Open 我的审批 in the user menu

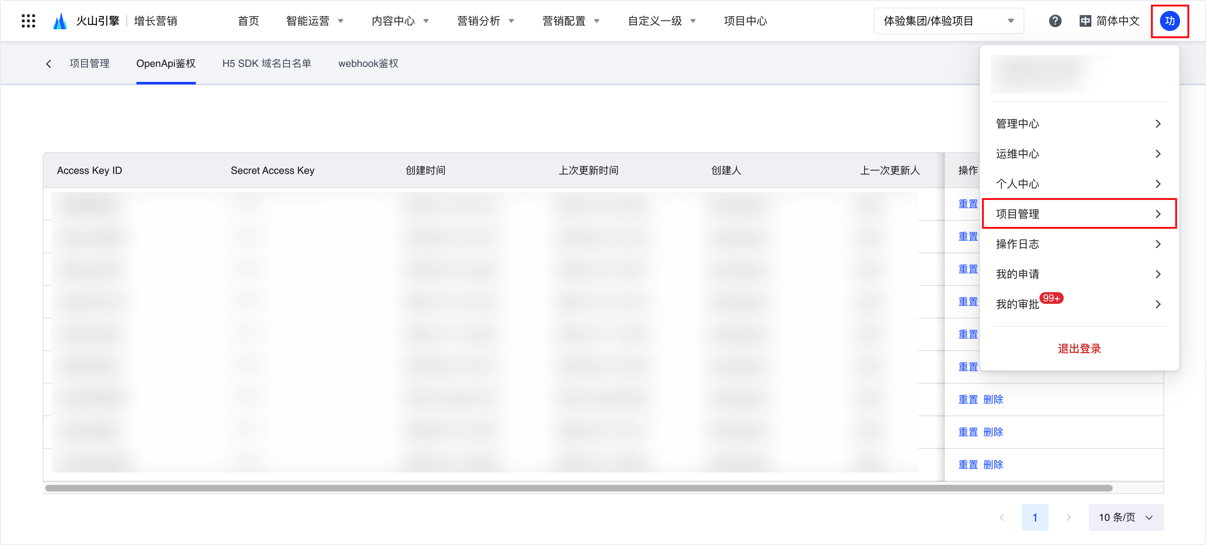tap(1079, 304)
